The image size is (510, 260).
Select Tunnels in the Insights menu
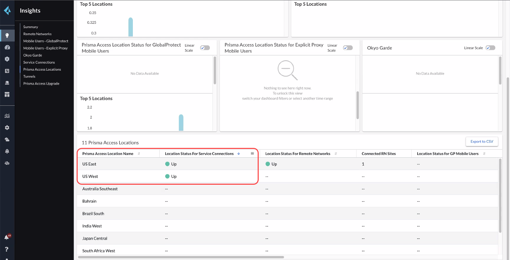point(29,76)
